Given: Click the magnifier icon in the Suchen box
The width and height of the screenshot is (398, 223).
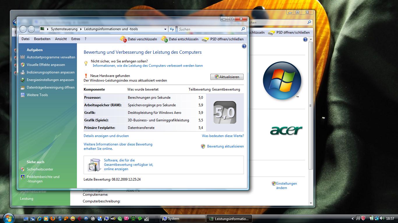Looking at the screenshot, I should pos(243,29).
